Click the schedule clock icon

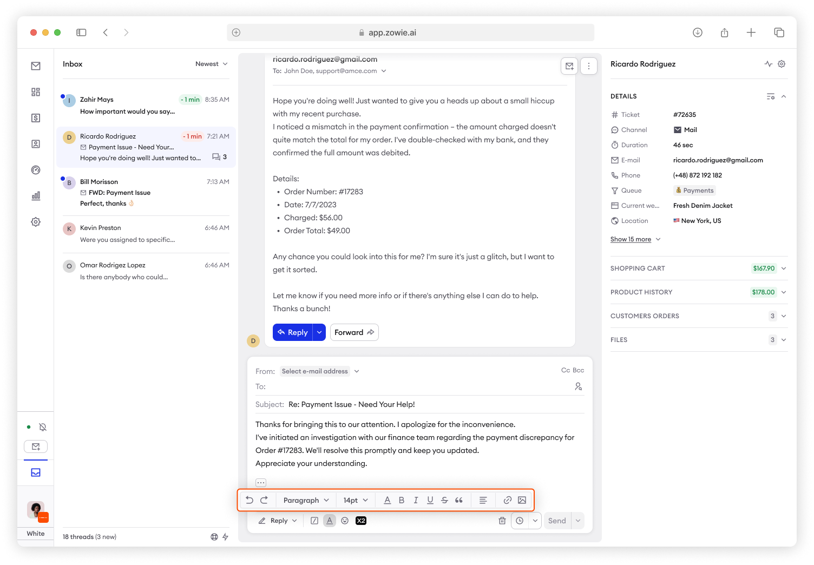pyautogui.click(x=520, y=521)
